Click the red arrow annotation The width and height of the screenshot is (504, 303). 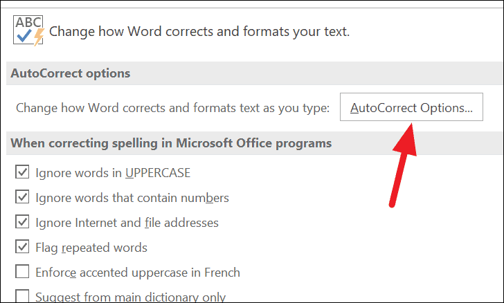(402, 165)
